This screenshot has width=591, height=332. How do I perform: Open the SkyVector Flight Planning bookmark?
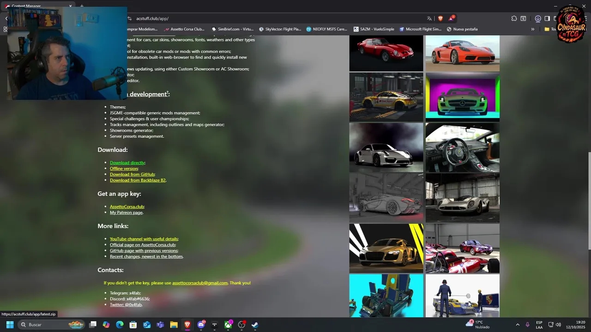[x=280, y=29]
